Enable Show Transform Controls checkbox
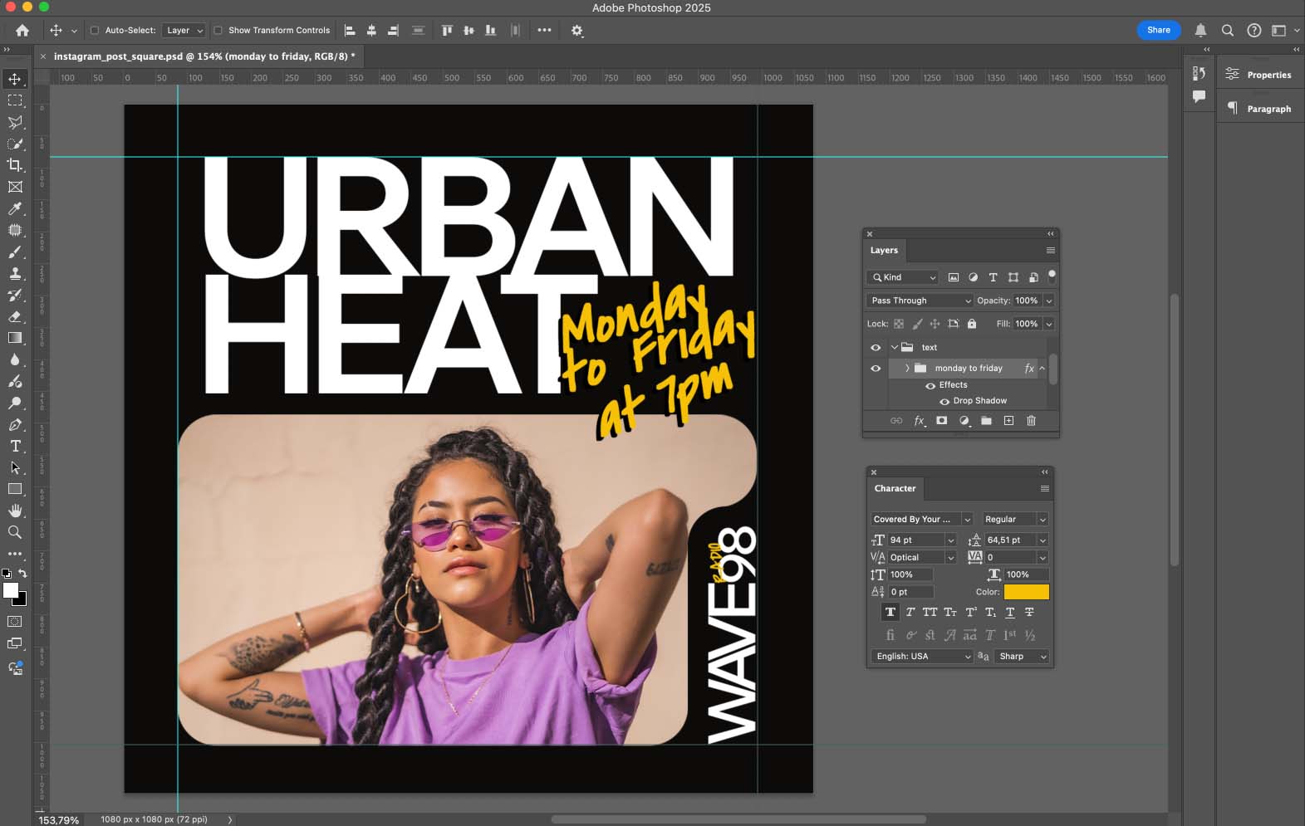1305x826 pixels. pyautogui.click(x=218, y=31)
